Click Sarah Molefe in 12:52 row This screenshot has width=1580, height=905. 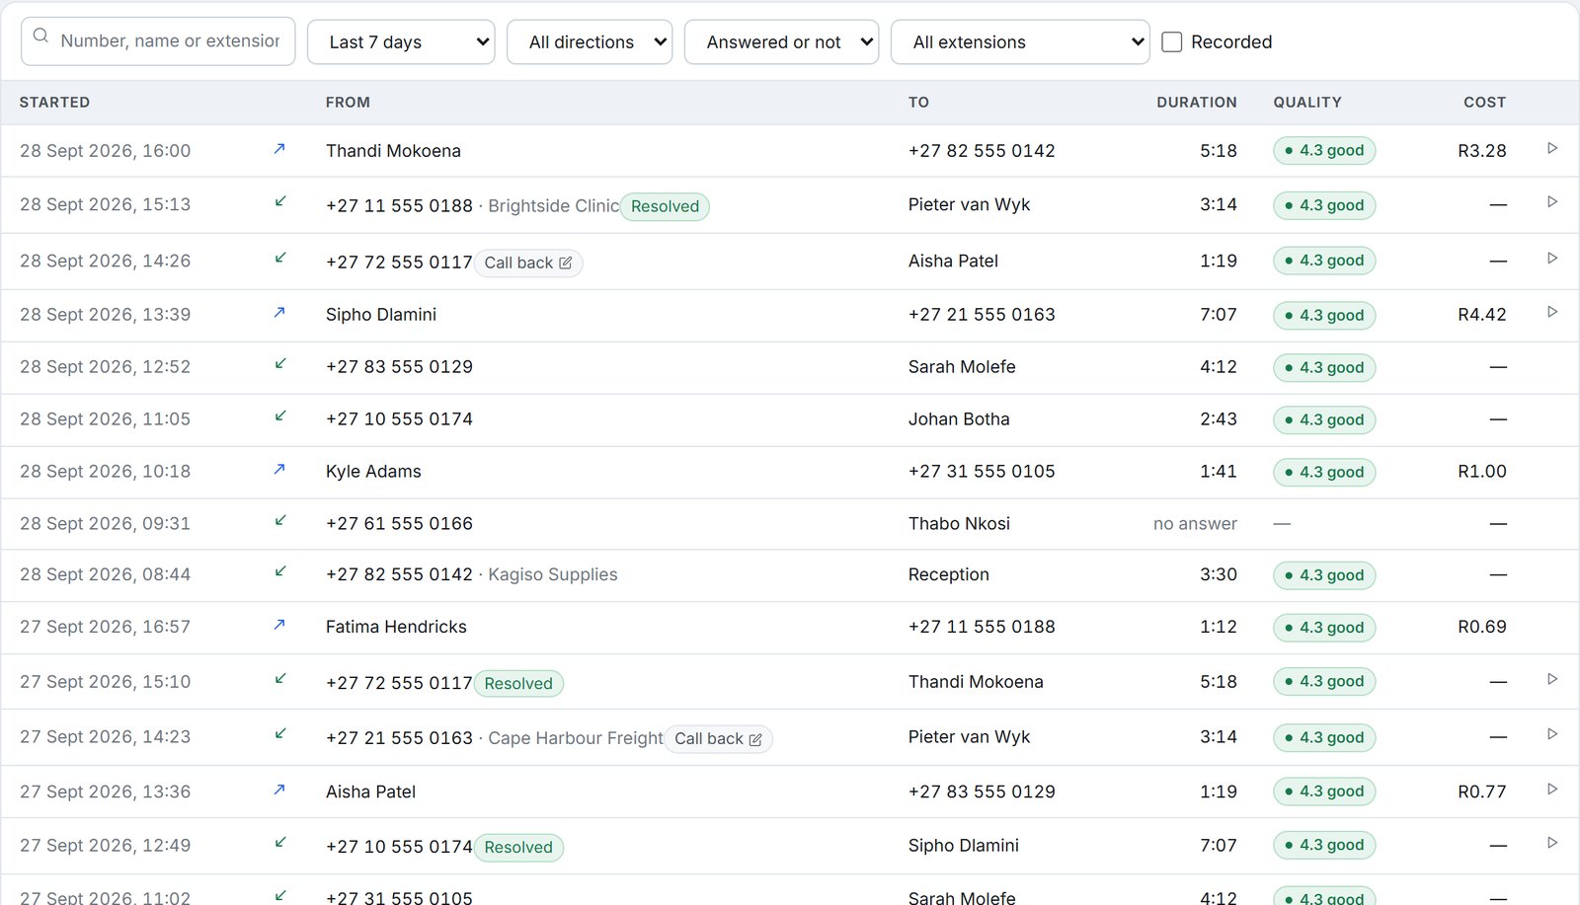coord(962,367)
